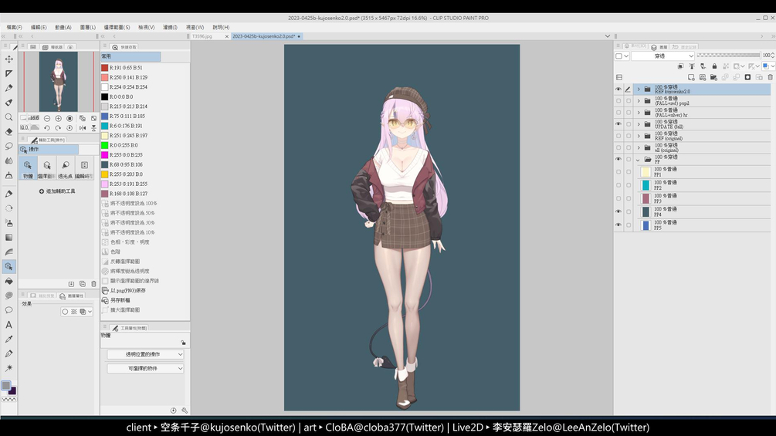Delete sub tool with trash icon

[x=93, y=284]
